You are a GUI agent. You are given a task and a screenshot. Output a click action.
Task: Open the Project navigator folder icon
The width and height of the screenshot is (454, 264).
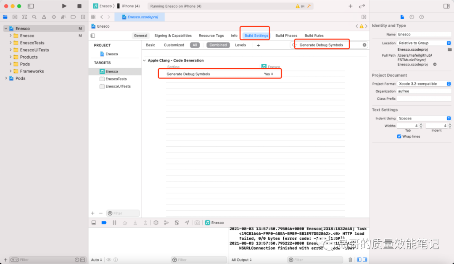[x=5, y=17]
